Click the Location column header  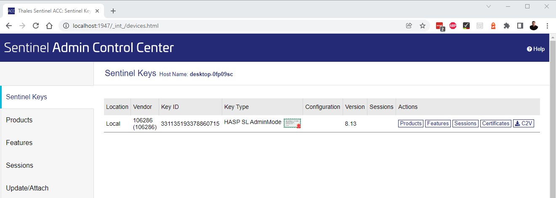click(x=117, y=107)
